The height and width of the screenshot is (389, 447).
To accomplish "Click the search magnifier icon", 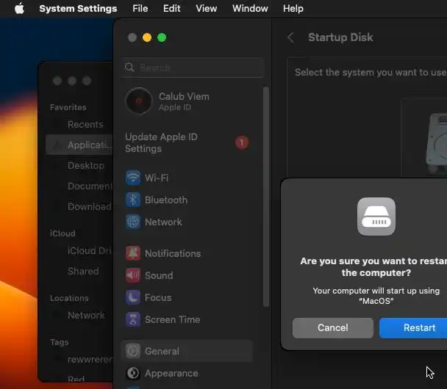I will pyautogui.click(x=129, y=68).
